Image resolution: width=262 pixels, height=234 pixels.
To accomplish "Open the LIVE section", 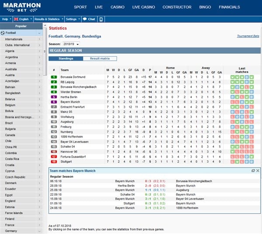I will point(99,7).
